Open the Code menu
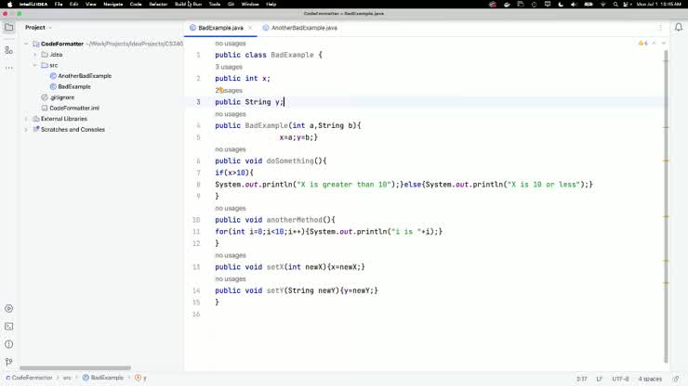This screenshot has height=386, width=688. click(x=136, y=5)
